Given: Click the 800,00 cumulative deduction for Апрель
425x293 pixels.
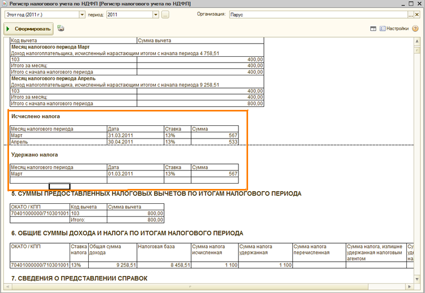Looking at the screenshot, I should [x=200, y=104].
